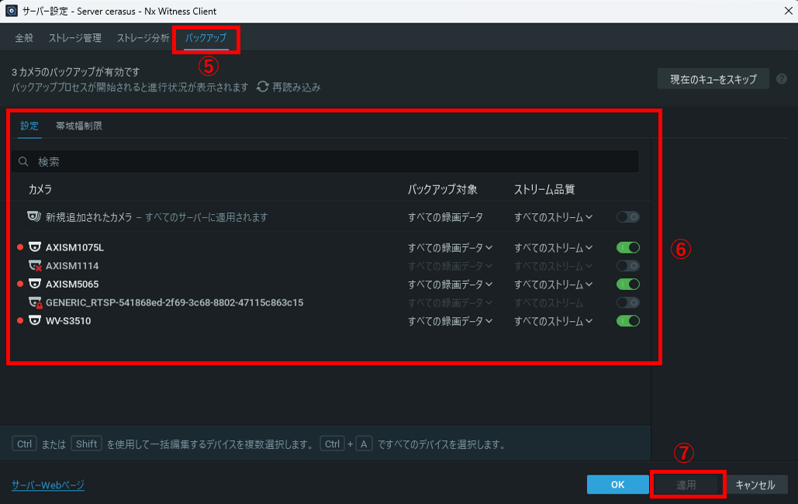Disable backup toggle for WV-S3510
This screenshot has width=798, height=504.
click(628, 321)
